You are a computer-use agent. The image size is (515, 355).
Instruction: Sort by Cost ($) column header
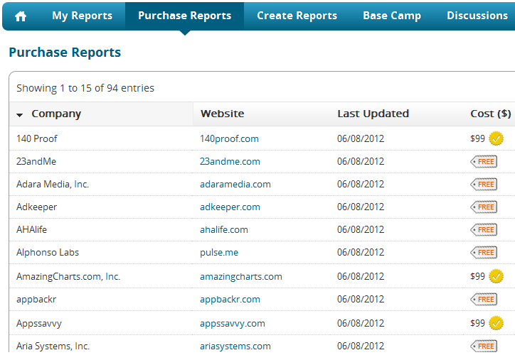pyautogui.click(x=491, y=114)
